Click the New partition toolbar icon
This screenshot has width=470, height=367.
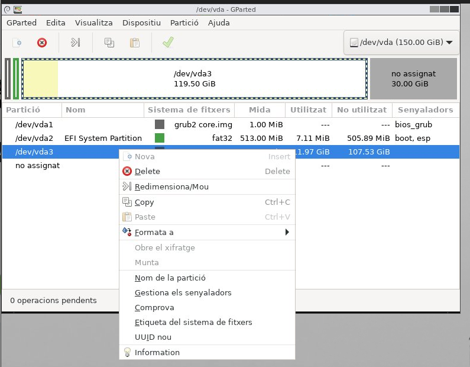point(18,43)
